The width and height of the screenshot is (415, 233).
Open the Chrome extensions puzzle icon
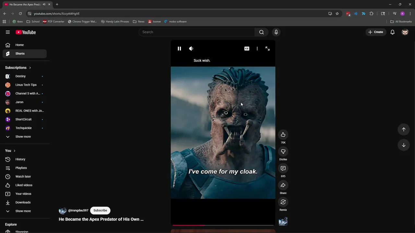(371, 14)
